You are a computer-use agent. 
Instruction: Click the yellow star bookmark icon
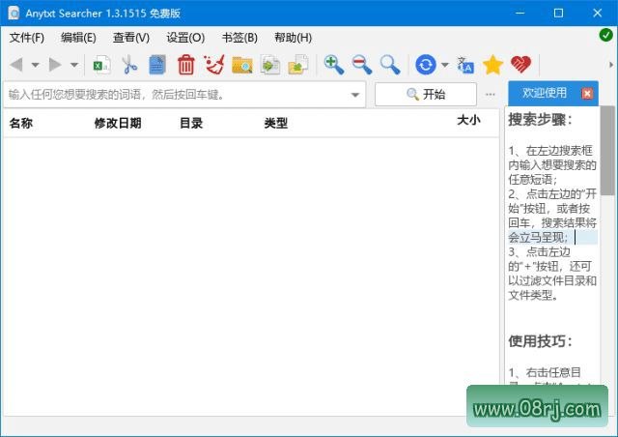(492, 65)
